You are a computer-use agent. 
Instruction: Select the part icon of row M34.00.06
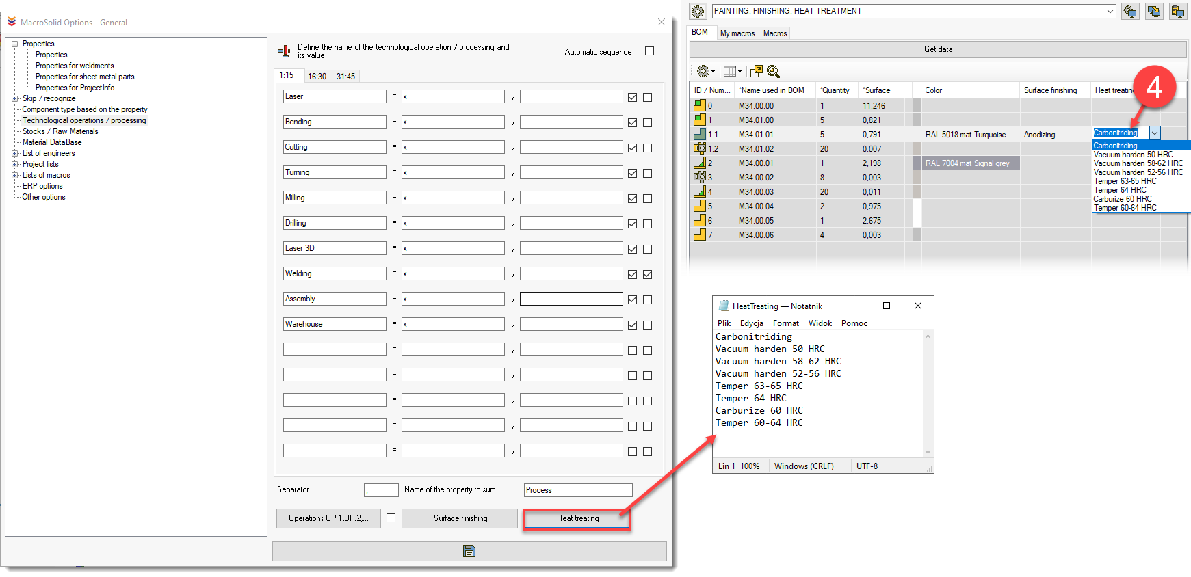[x=699, y=234]
